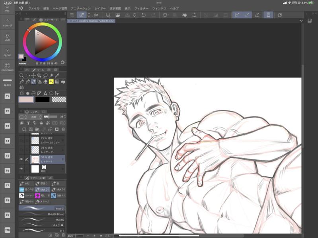Select the Eraser tool

click(x=45, y=82)
